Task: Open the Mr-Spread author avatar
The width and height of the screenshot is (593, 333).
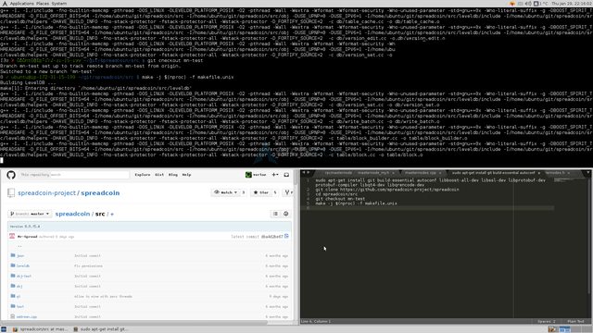Action: [x=12, y=237]
